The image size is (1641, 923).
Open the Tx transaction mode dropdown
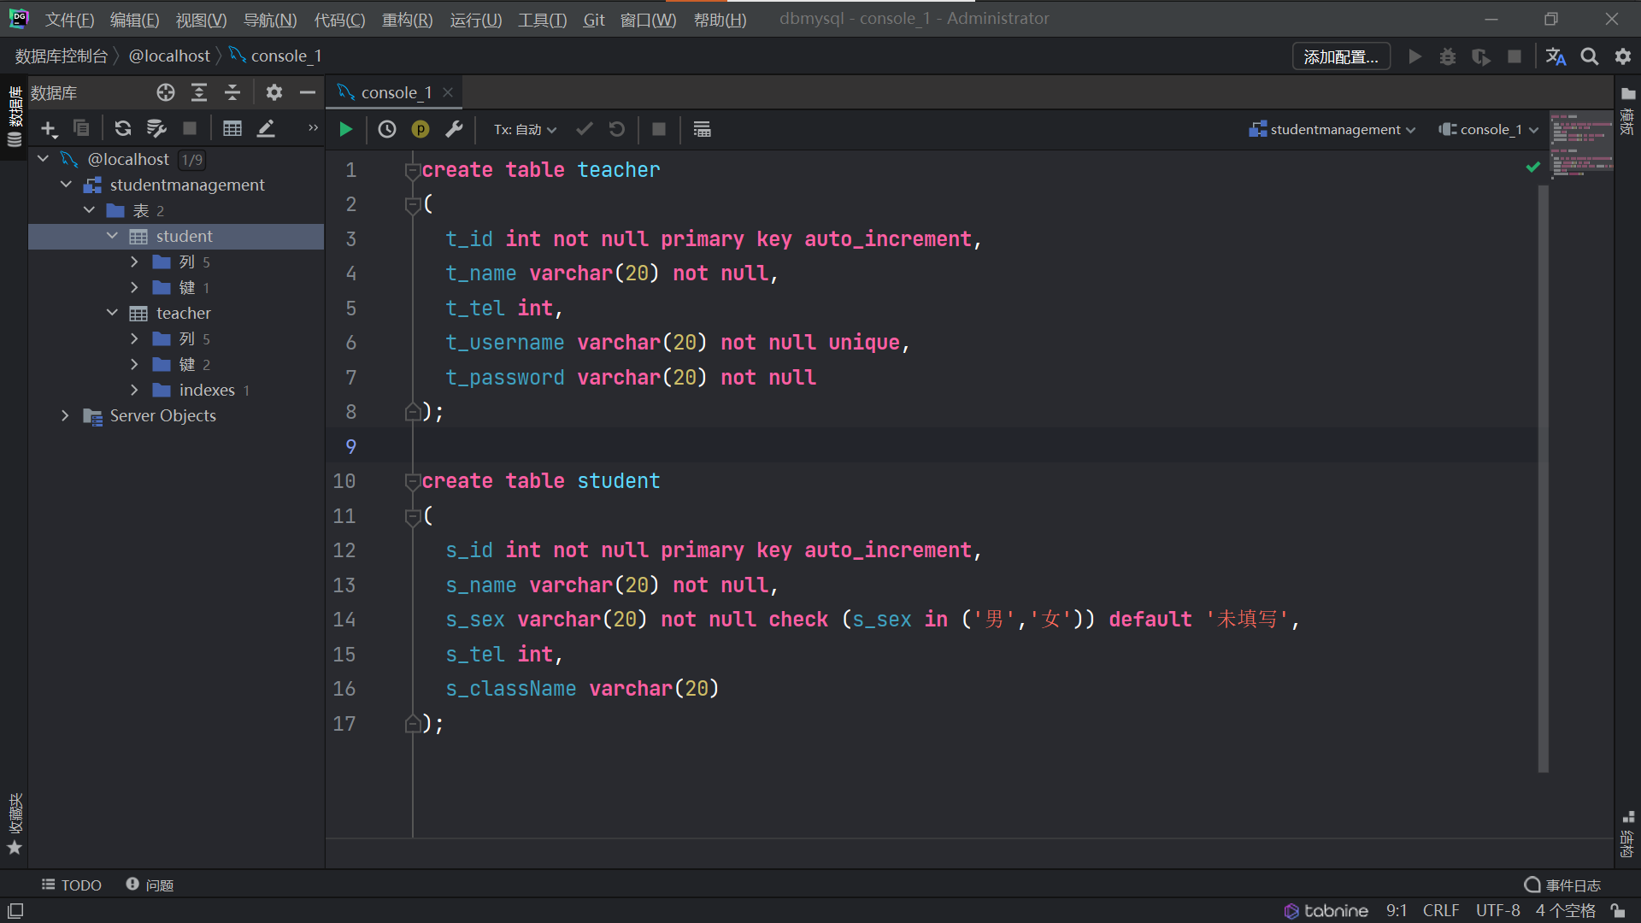click(x=525, y=129)
